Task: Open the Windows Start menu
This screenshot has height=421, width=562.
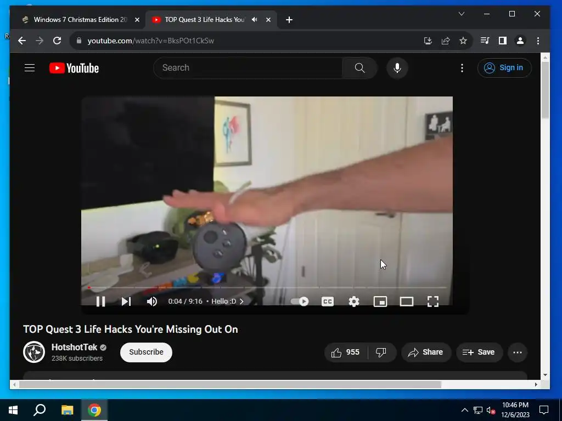Action: coord(13,410)
